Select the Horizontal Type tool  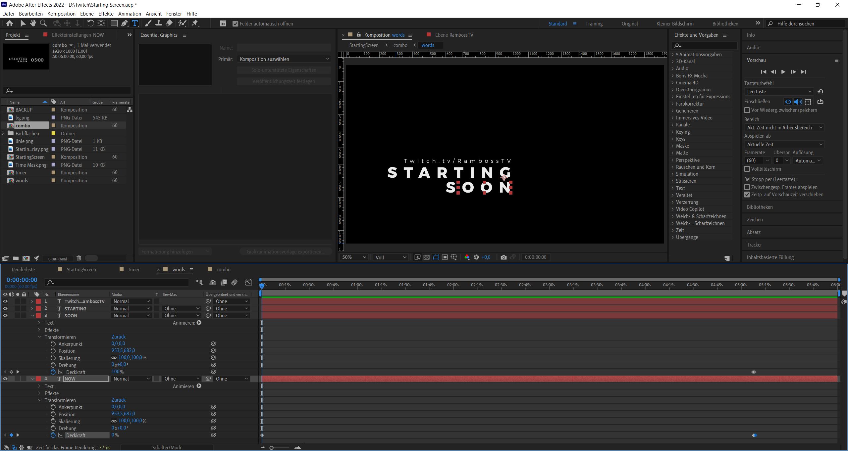tap(135, 23)
